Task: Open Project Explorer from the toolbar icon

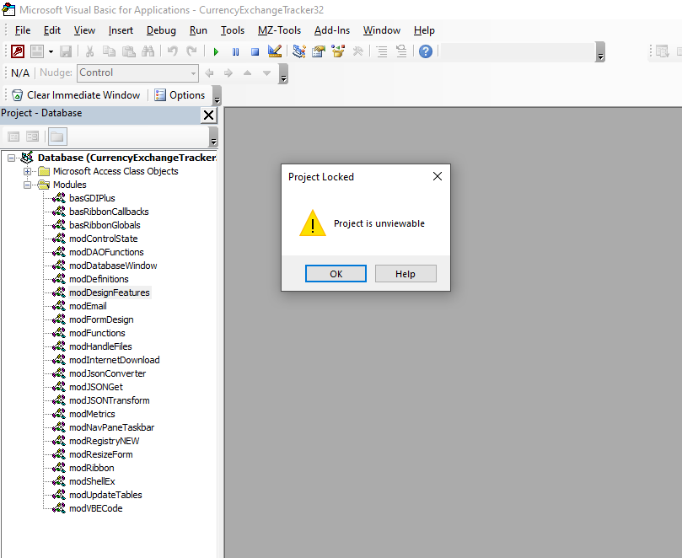Action: (298, 51)
